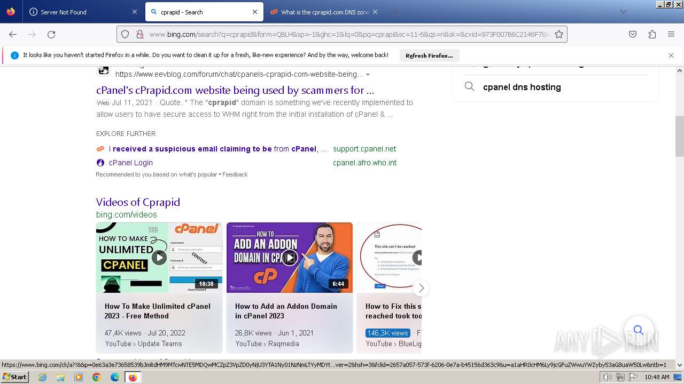The image size is (684, 384).
Task: Visit the cpanel.afro.who.int link
Action: click(x=364, y=163)
